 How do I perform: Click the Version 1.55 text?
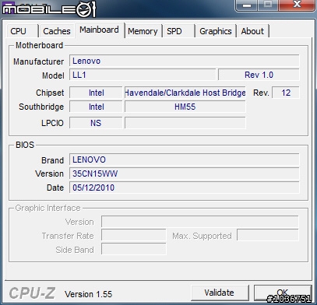click(88, 294)
